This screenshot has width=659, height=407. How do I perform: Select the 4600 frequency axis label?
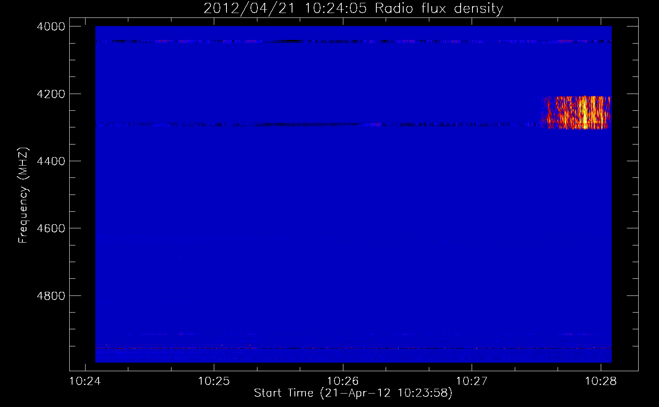[x=51, y=228]
